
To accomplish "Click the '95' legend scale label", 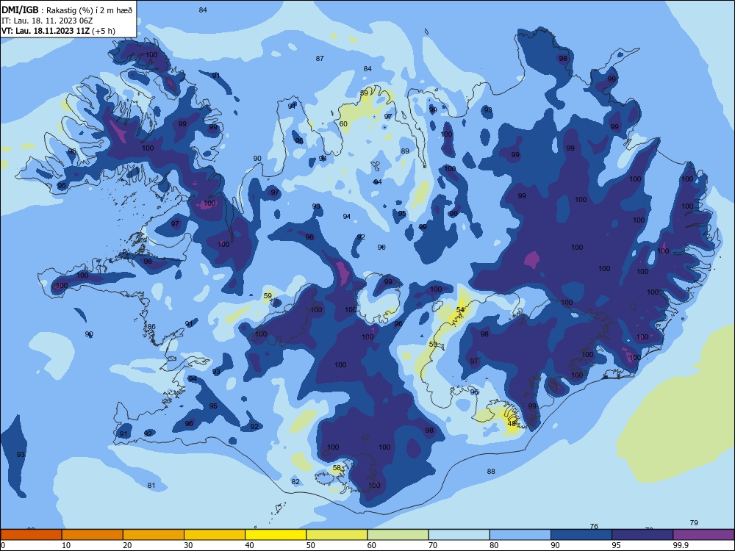I will pos(617,545).
